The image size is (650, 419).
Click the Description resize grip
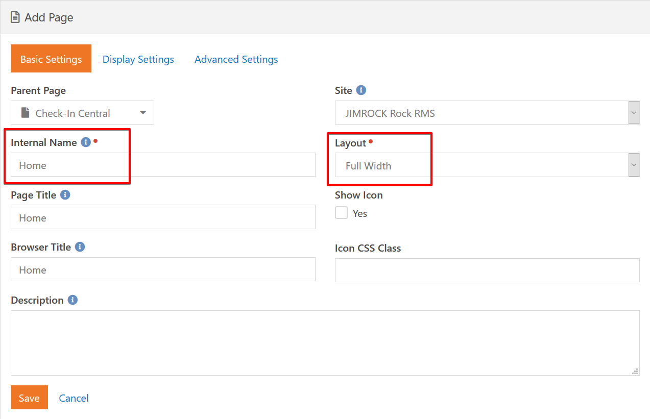[635, 372]
